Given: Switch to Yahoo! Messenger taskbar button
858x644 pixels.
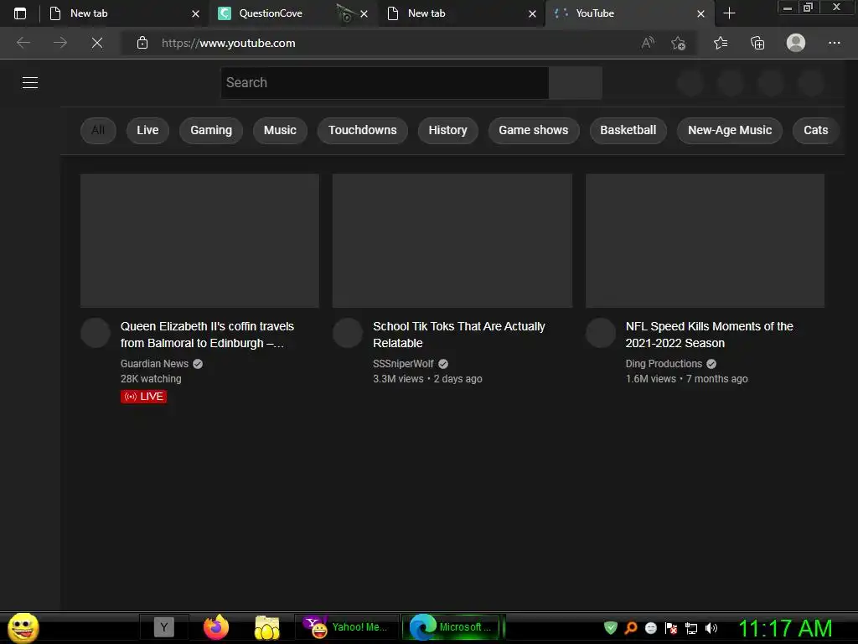Looking at the screenshot, I should (x=347, y=627).
